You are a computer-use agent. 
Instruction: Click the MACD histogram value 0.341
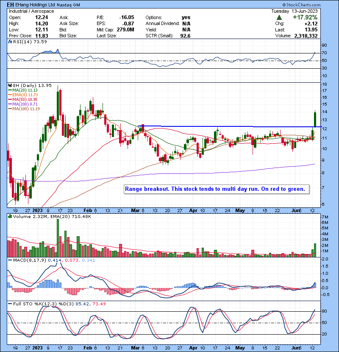click(x=89, y=260)
